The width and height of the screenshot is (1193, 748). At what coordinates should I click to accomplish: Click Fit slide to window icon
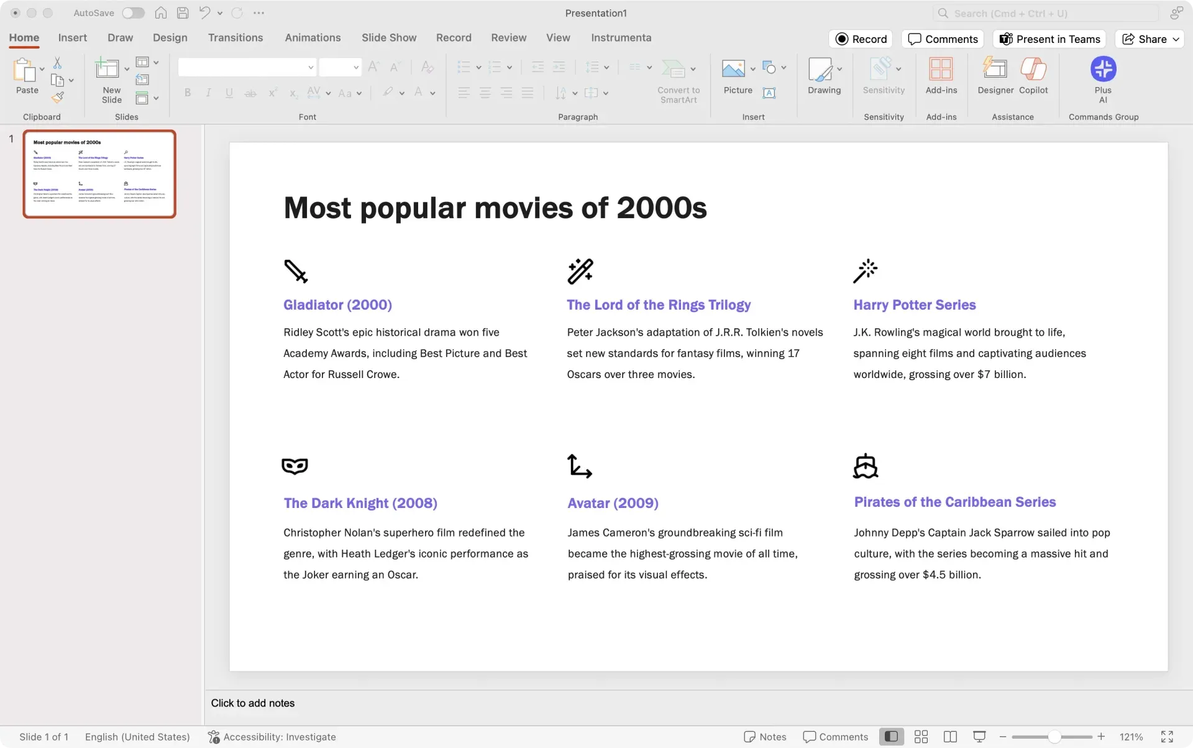coord(1167,737)
